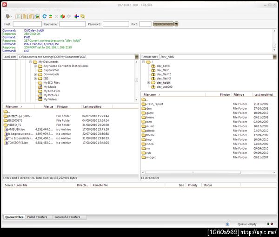Focus the Password input field
The height and width of the screenshot is (237, 279).
(x=116, y=24)
